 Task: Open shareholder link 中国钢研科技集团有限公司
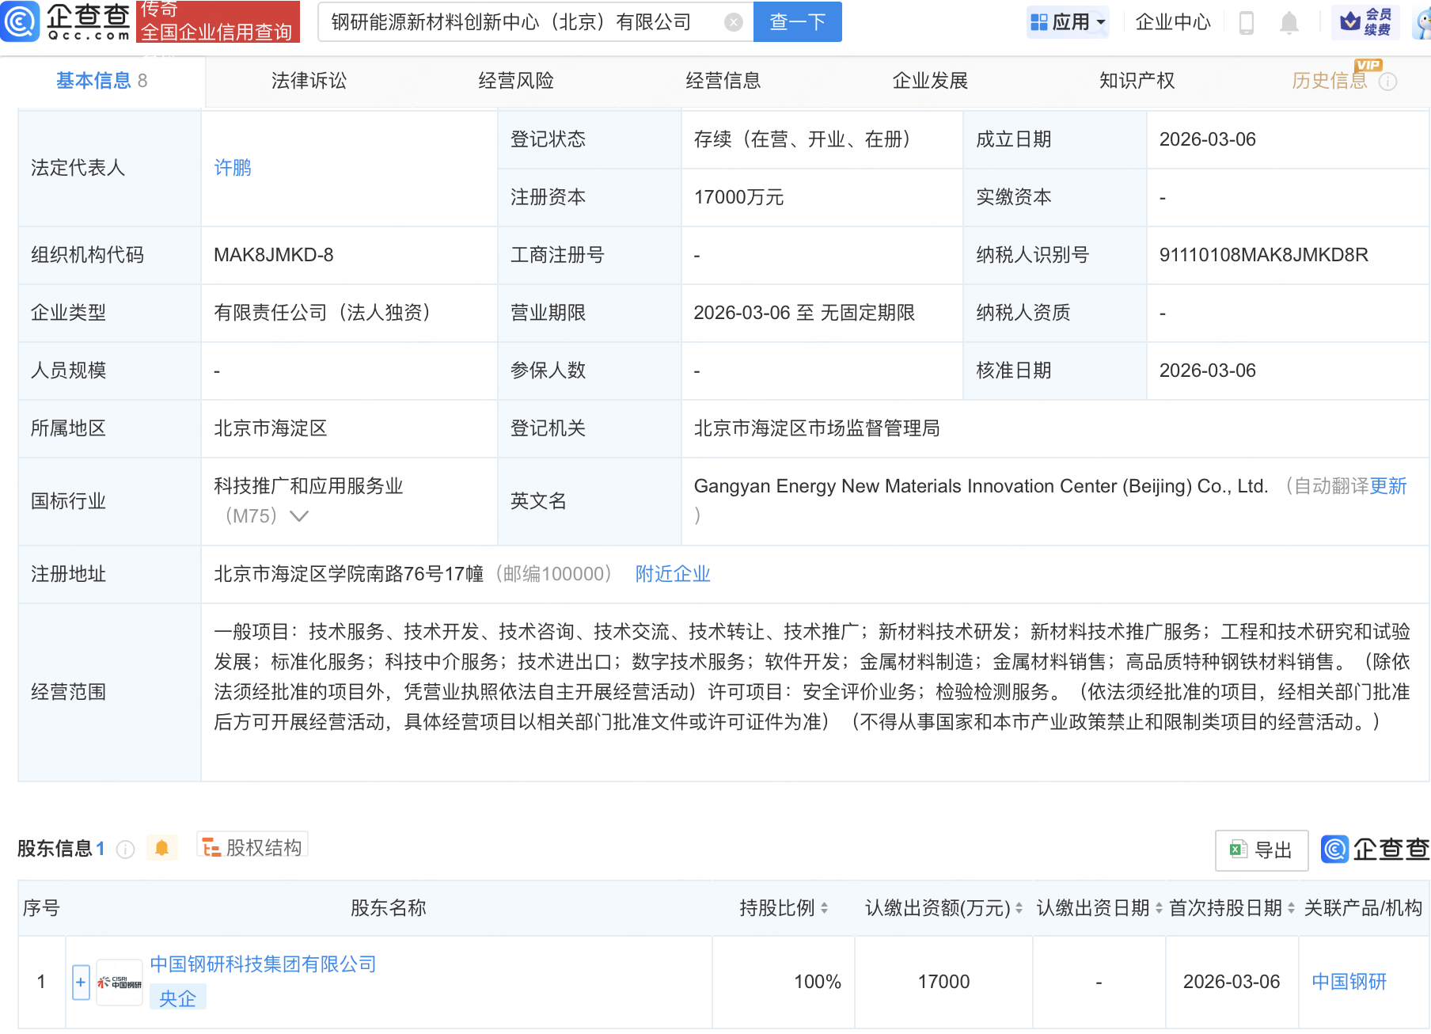pos(263,964)
